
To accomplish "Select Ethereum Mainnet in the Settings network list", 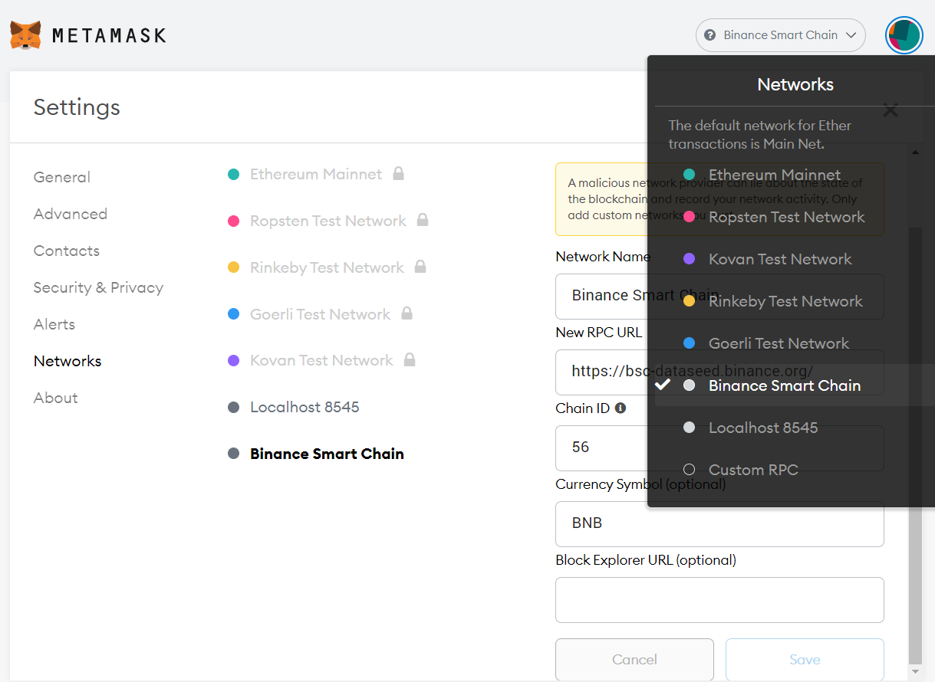I will click(316, 174).
